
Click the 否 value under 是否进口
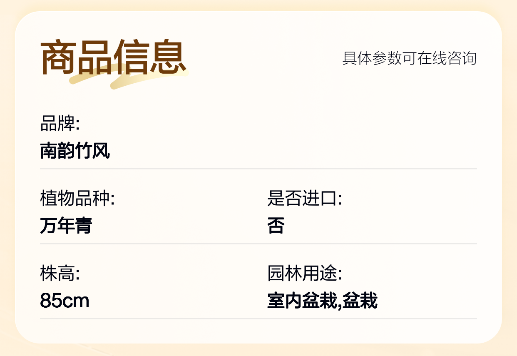(x=276, y=226)
